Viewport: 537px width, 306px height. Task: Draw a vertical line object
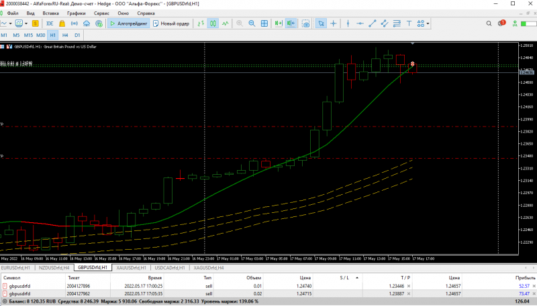[x=348, y=23]
